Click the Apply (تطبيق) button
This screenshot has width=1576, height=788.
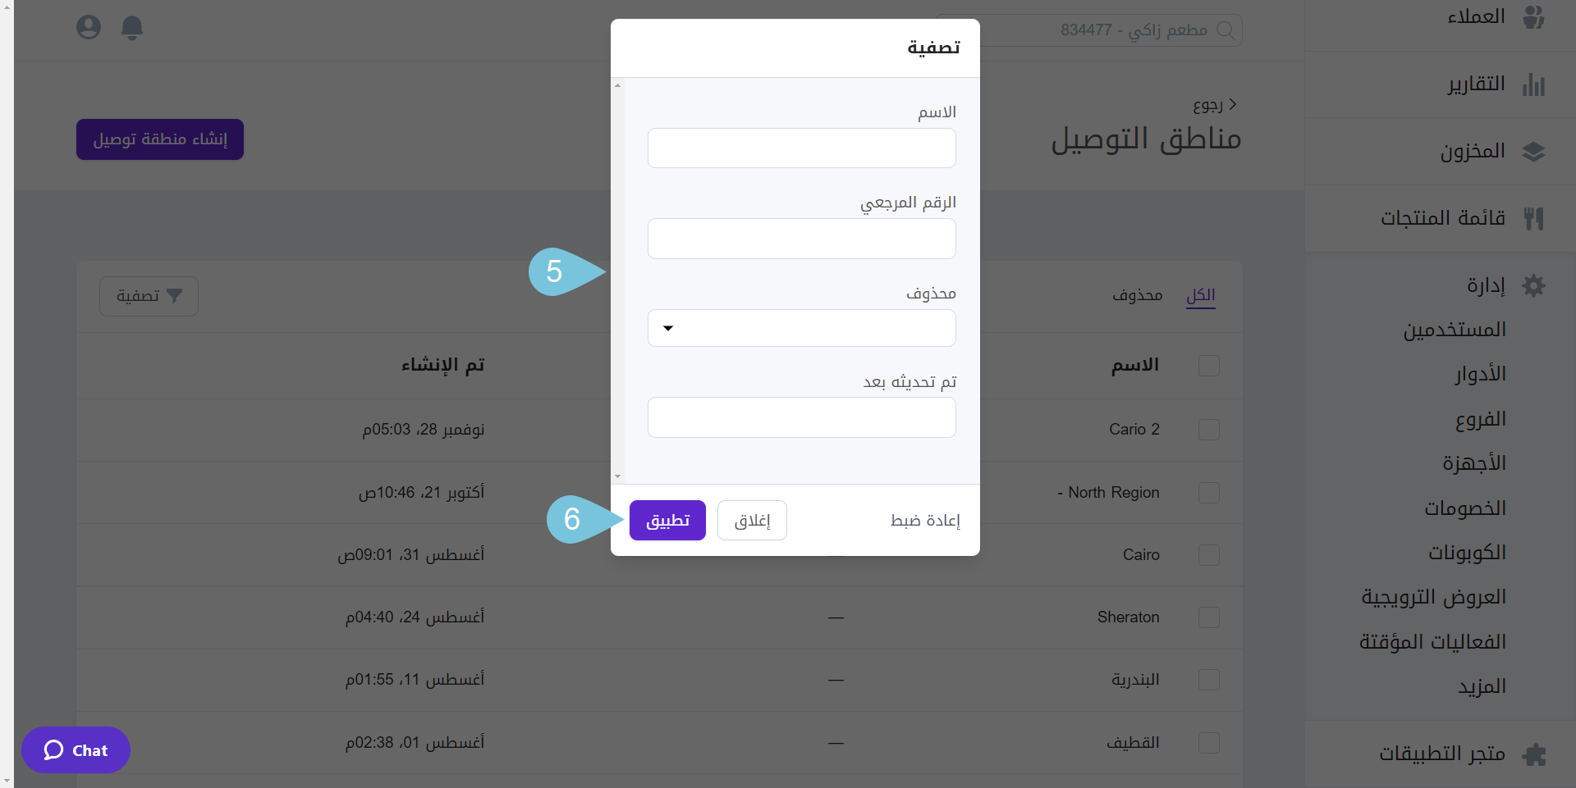click(667, 521)
